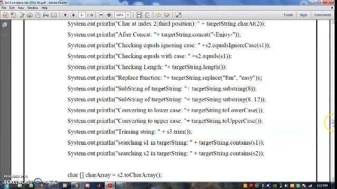Open the Comment pane

[323, 15]
